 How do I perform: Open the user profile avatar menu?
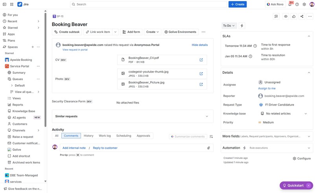click(x=312, y=4)
